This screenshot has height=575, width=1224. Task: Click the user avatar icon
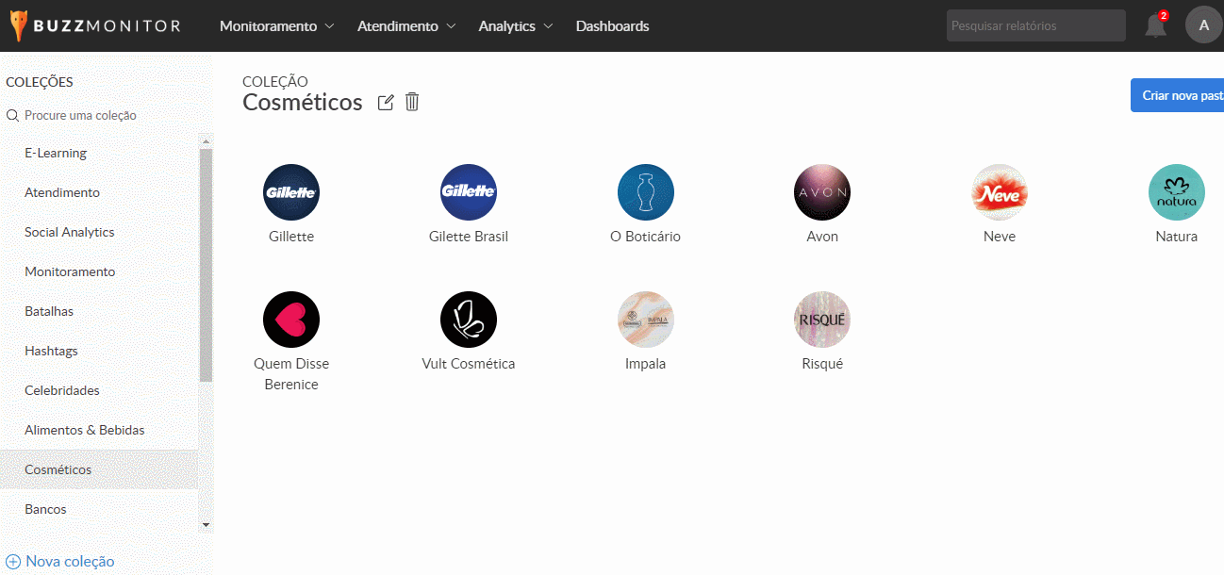pos(1203,25)
